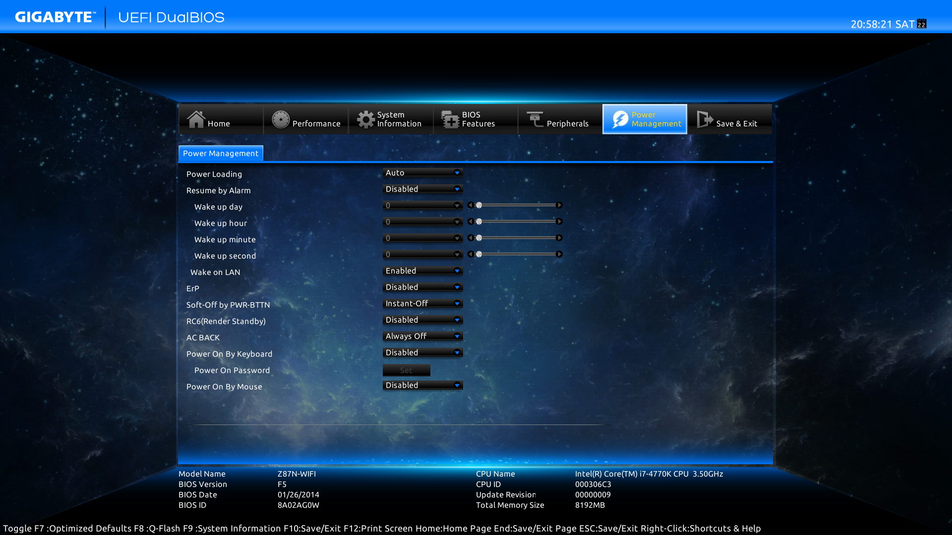Click the Power On Password Set button
This screenshot has width=952, height=535.
(406, 371)
